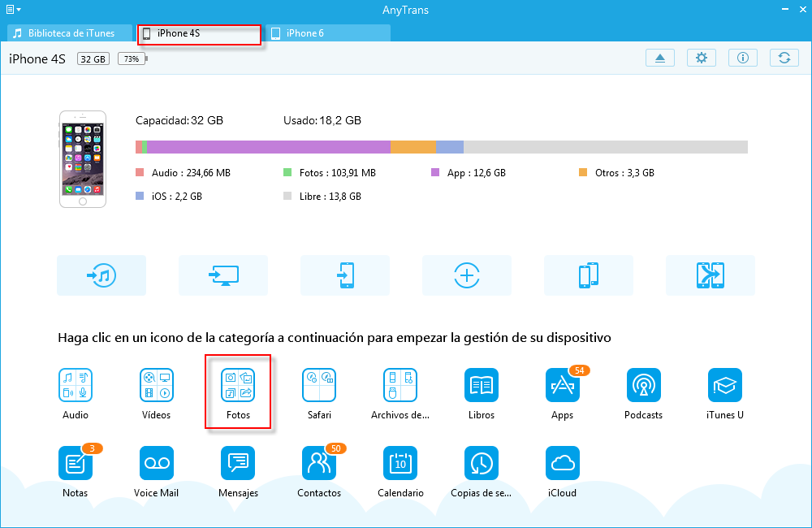This screenshot has width=812, height=528.
Task: Open the Safari category
Action: 319,385
